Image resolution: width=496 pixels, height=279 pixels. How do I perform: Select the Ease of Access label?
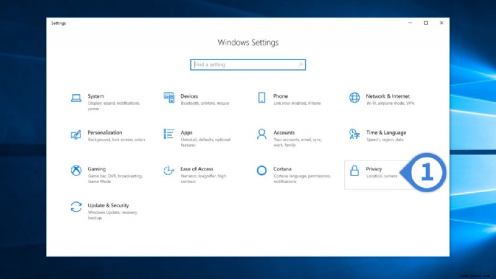pyautogui.click(x=197, y=169)
